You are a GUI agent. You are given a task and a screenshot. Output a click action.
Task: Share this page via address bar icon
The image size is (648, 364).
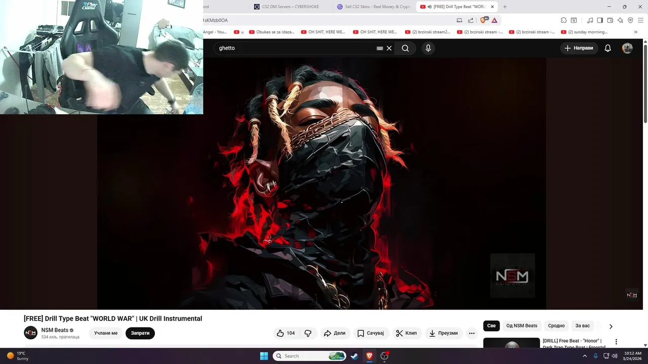471,20
